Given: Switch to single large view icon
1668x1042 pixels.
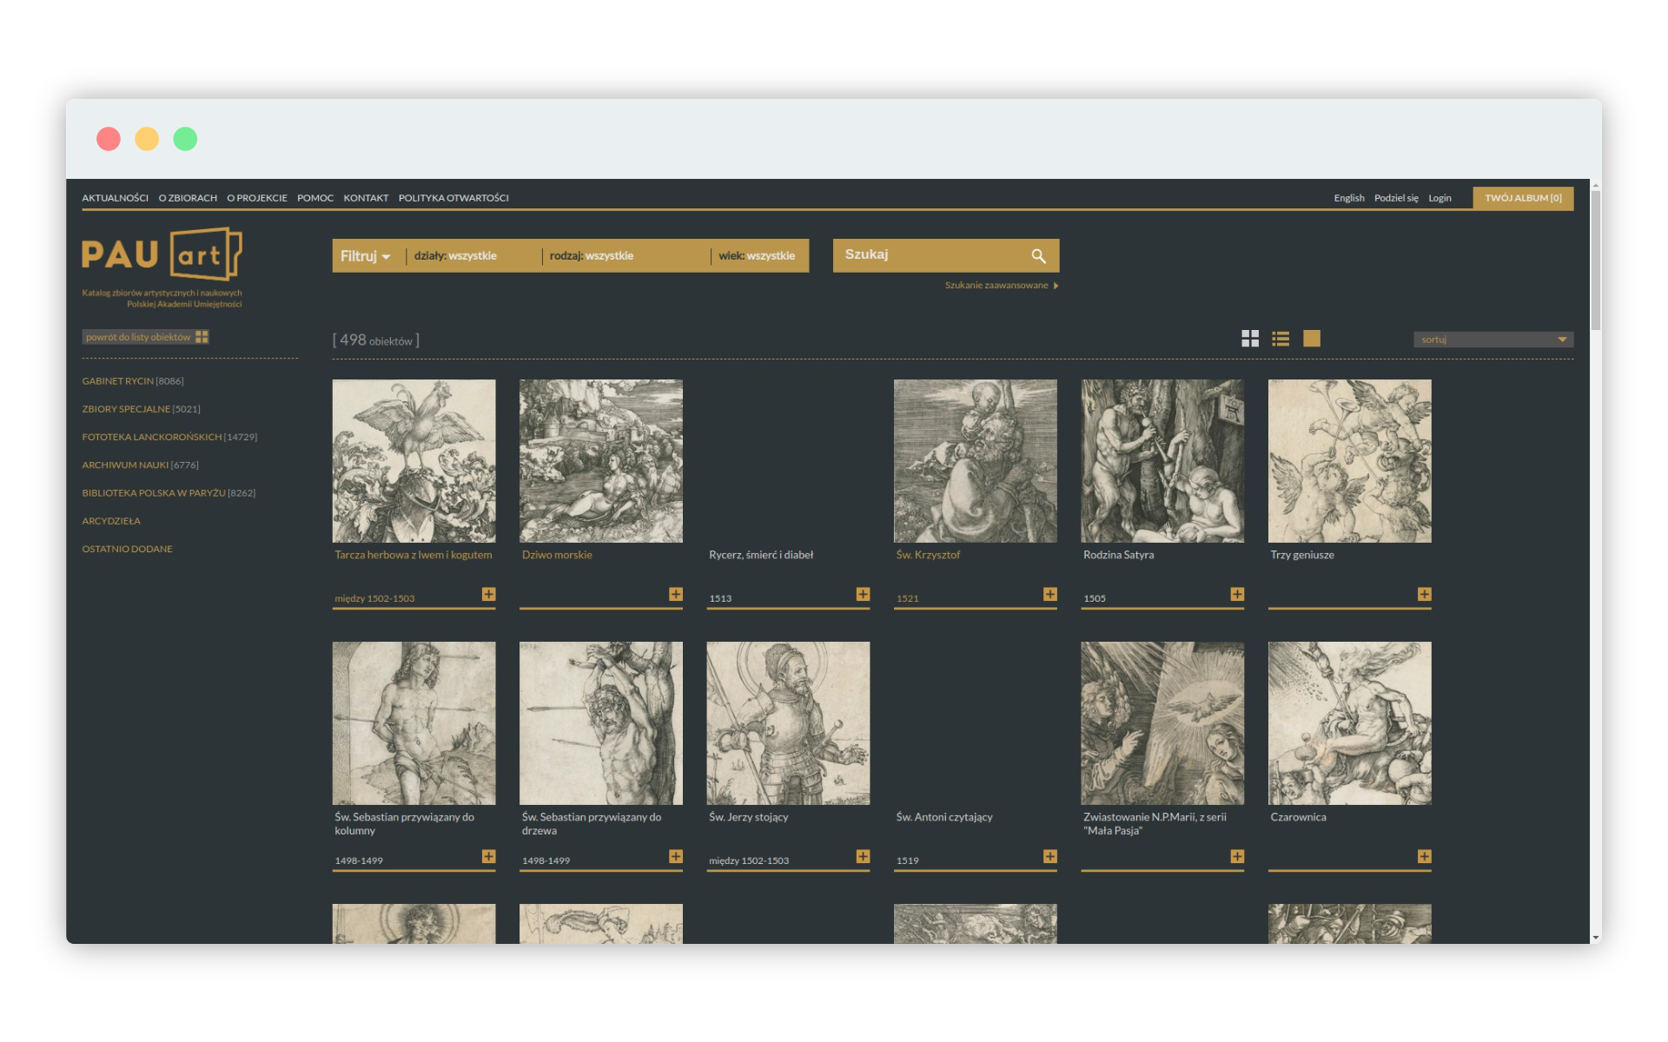Looking at the screenshot, I should [1312, 339].
